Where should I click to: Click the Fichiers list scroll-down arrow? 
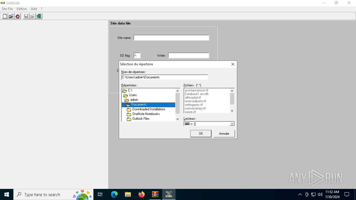[x=232, y=111]
